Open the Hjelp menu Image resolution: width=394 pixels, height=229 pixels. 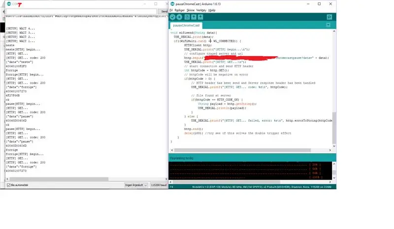[212, 10]
